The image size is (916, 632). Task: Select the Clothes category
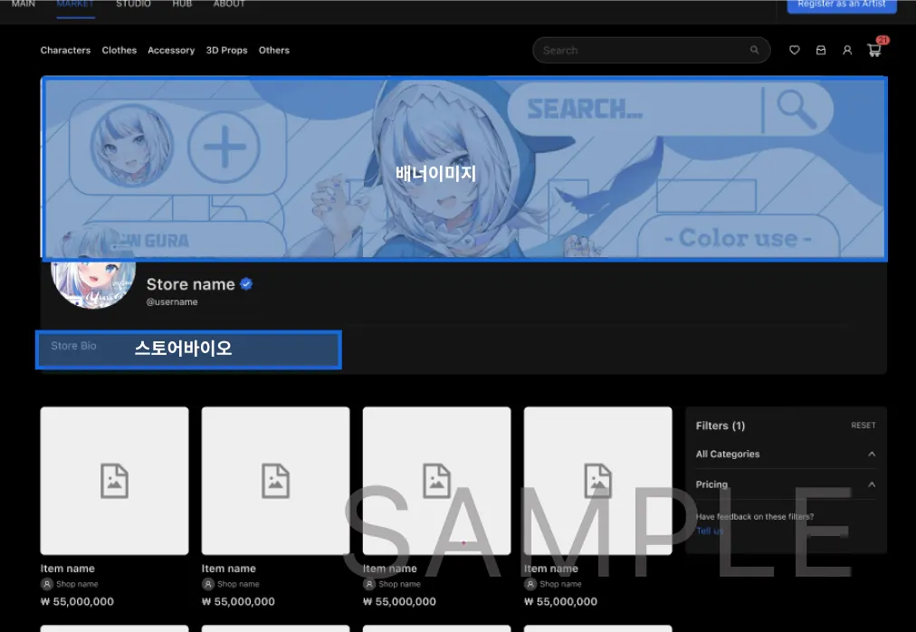coord(119,51)
